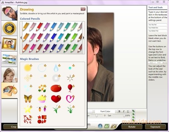Image resolution: width=169 pixels, height=132 pixels.
Task: Toggle Italic text formatting
Action: tap(124, 111)
